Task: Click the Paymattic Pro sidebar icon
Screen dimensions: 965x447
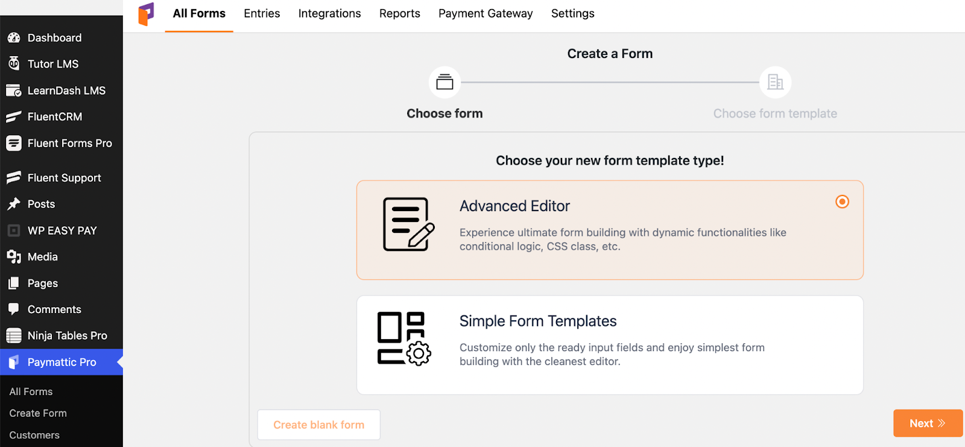Action: tap(13, 362)
